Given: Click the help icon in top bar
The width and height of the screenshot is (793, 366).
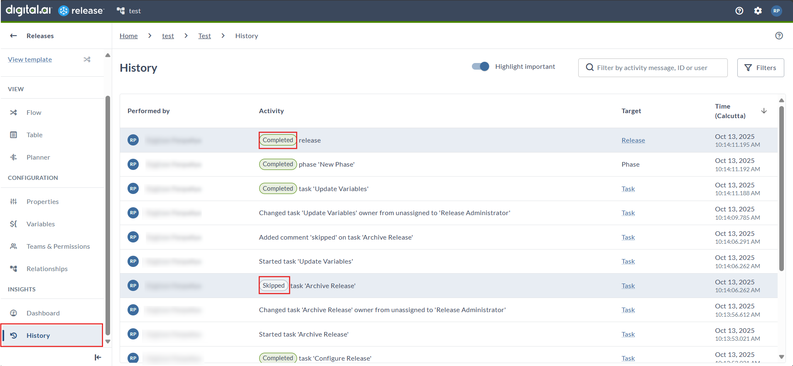Looking at the screenshot, I should (739, 11).
